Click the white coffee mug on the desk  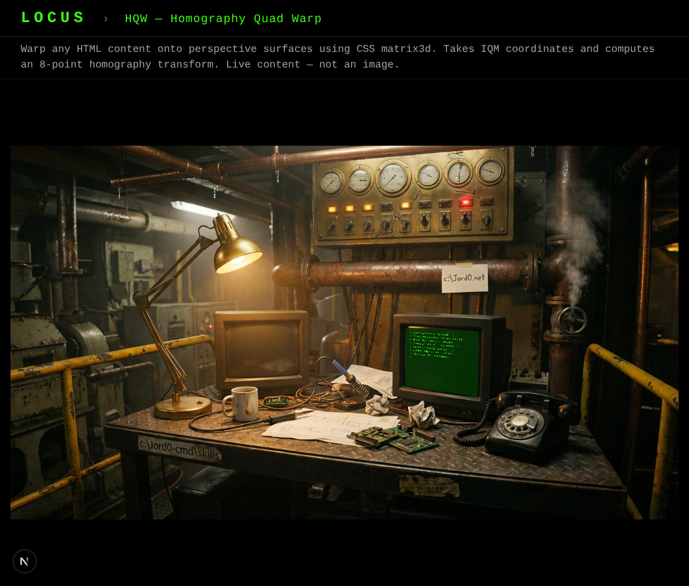coord(242,402)
